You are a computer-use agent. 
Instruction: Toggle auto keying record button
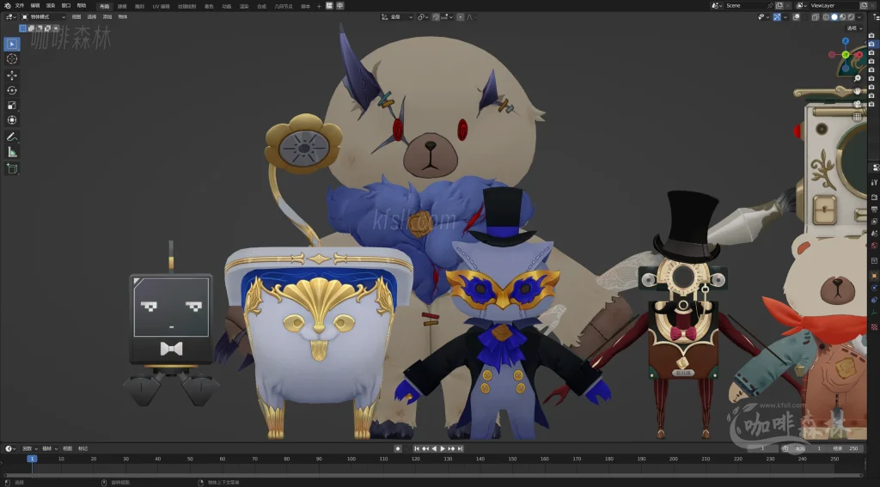398,448
